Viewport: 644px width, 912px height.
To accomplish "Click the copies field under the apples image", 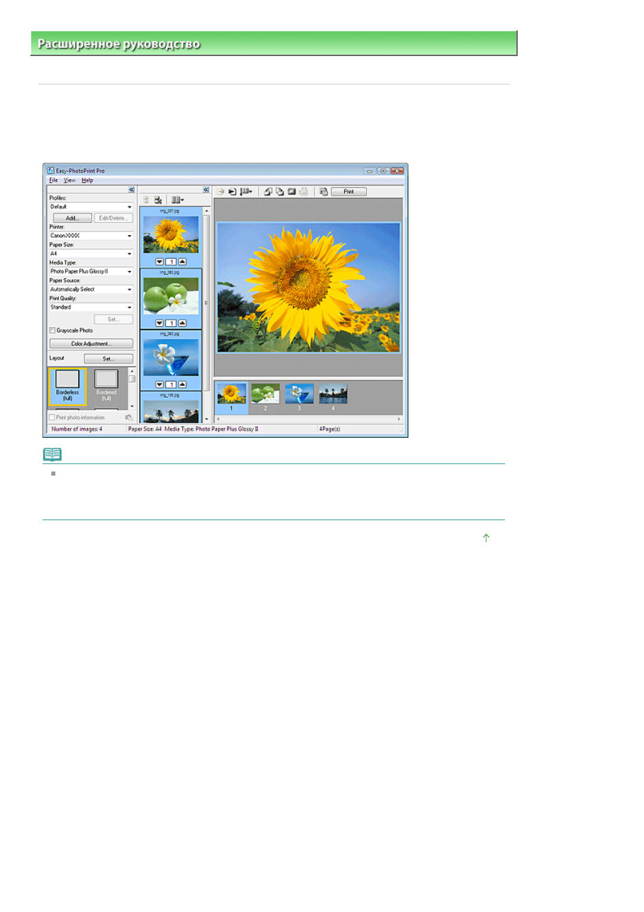I will click(x=171, y=323).
